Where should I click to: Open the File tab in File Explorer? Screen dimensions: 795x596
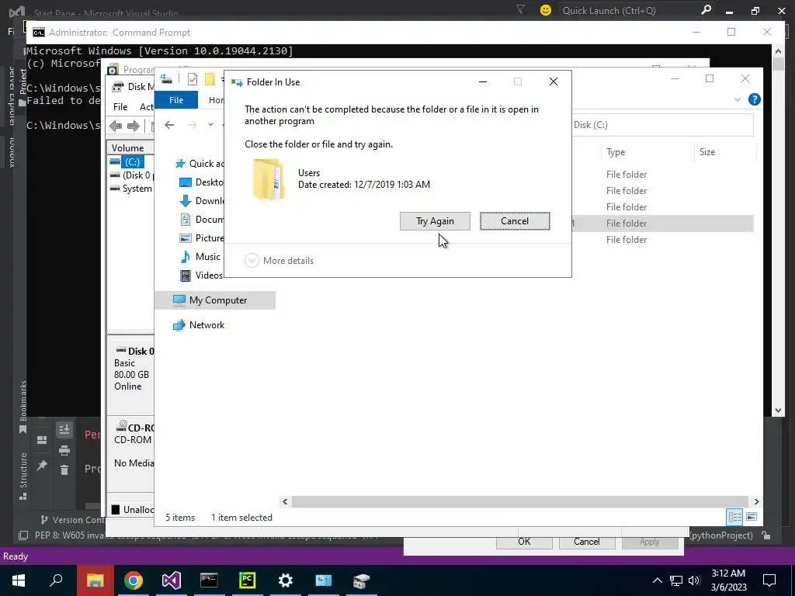tap(176, 100)
